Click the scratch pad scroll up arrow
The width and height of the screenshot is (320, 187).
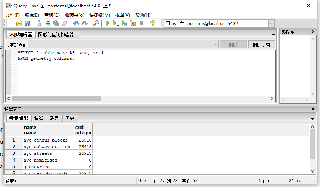[313, 39]
